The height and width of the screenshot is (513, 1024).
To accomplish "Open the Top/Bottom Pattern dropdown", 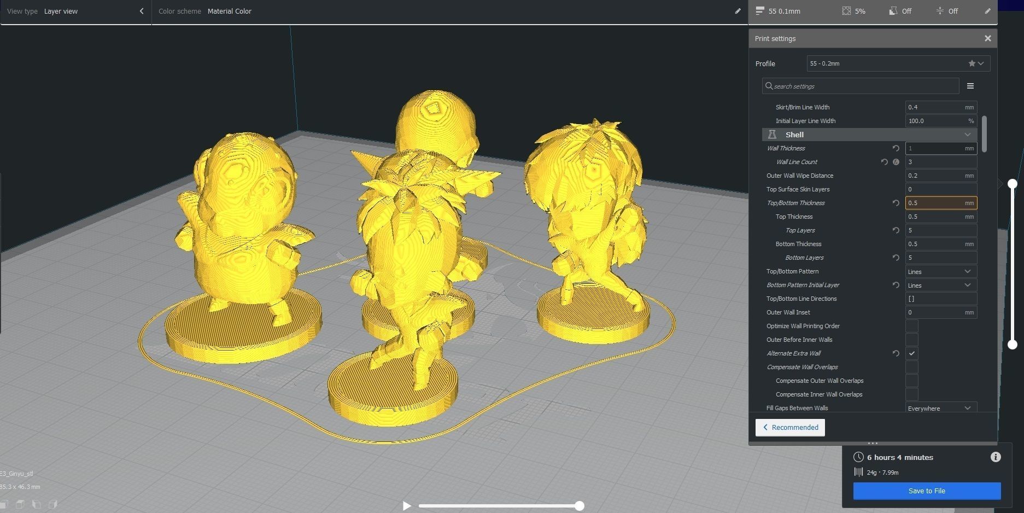I will (941, 271).
